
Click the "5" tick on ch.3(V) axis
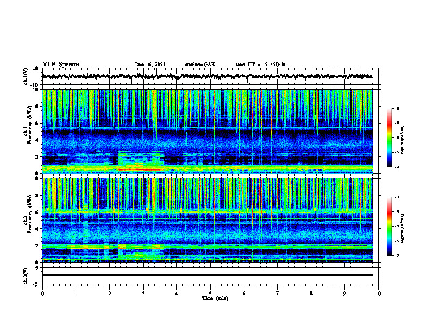[38, 268]
